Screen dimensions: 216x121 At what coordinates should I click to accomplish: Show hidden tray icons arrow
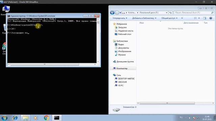pyautogui.click(x=186, y=118)
